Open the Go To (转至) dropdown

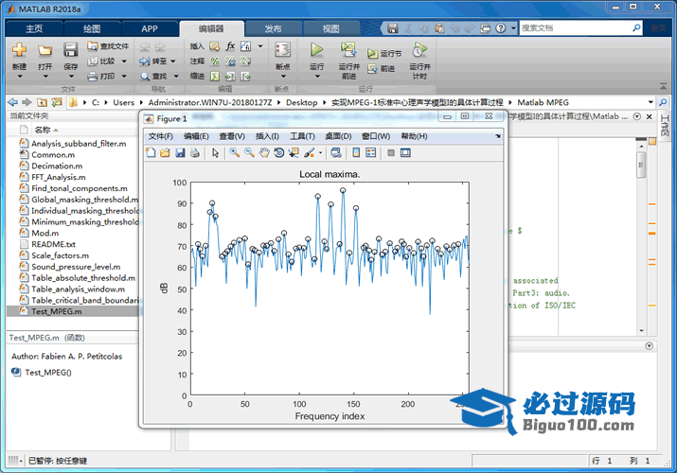(x=172, y=61)
